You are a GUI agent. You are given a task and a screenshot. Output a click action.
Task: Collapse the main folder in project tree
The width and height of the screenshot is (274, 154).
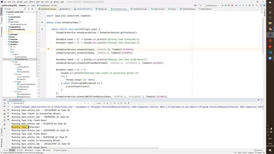point(11,62)
